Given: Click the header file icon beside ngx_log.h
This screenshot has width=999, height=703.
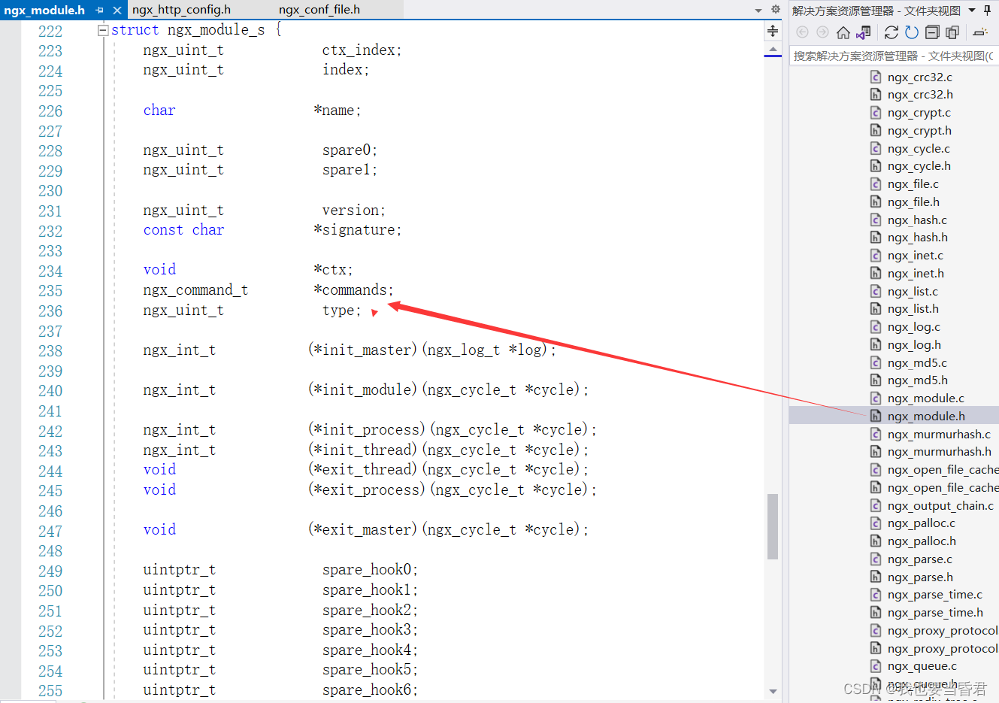Looking at the screenshot, I should tap(876, 345).
